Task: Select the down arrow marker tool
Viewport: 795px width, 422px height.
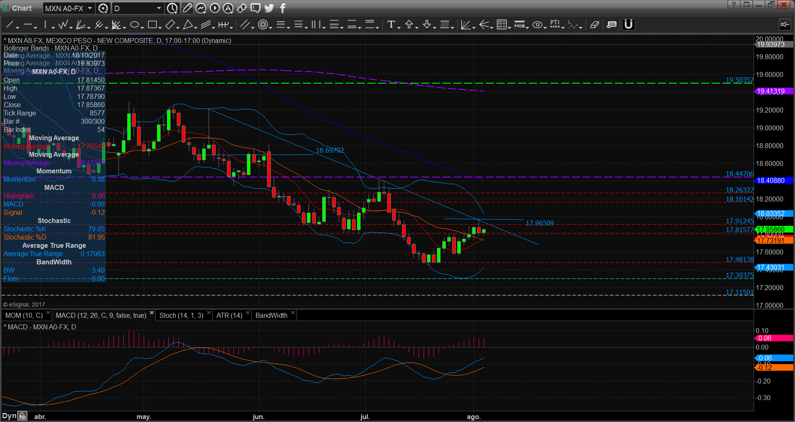Action: click(x=426, y=25)
